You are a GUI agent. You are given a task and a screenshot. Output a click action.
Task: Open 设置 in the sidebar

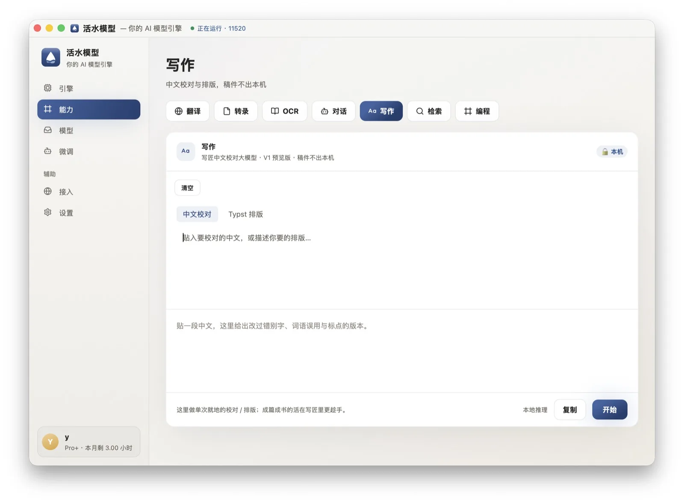pos(88,213)
